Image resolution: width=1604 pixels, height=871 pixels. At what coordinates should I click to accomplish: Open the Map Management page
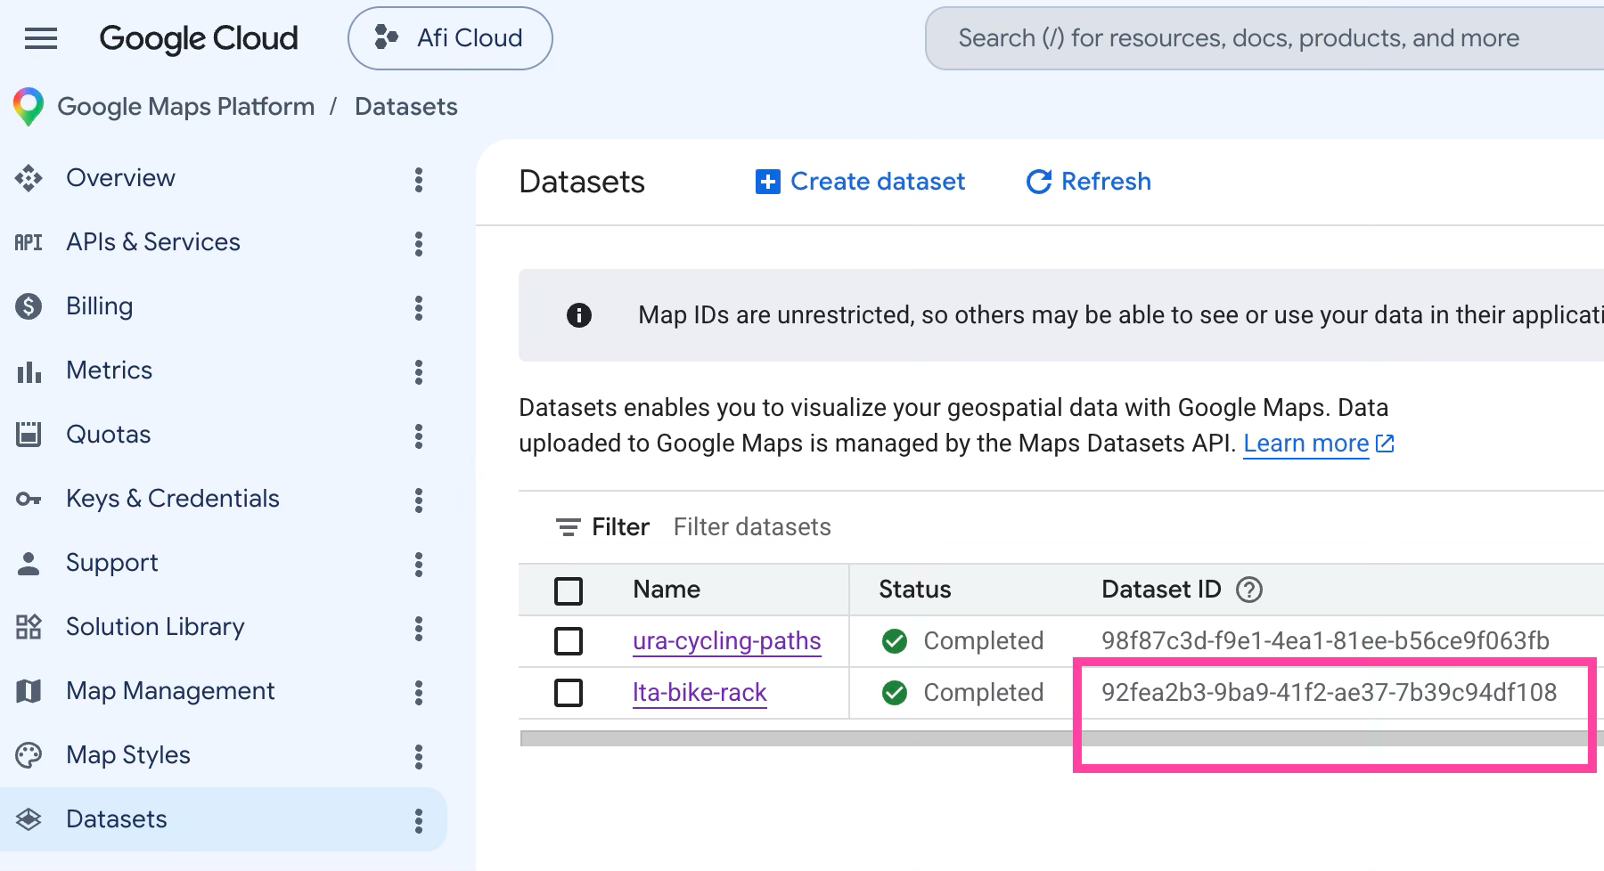pos(170,691)
